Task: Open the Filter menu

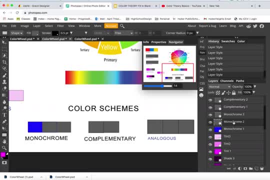Action: coord(60,26)
